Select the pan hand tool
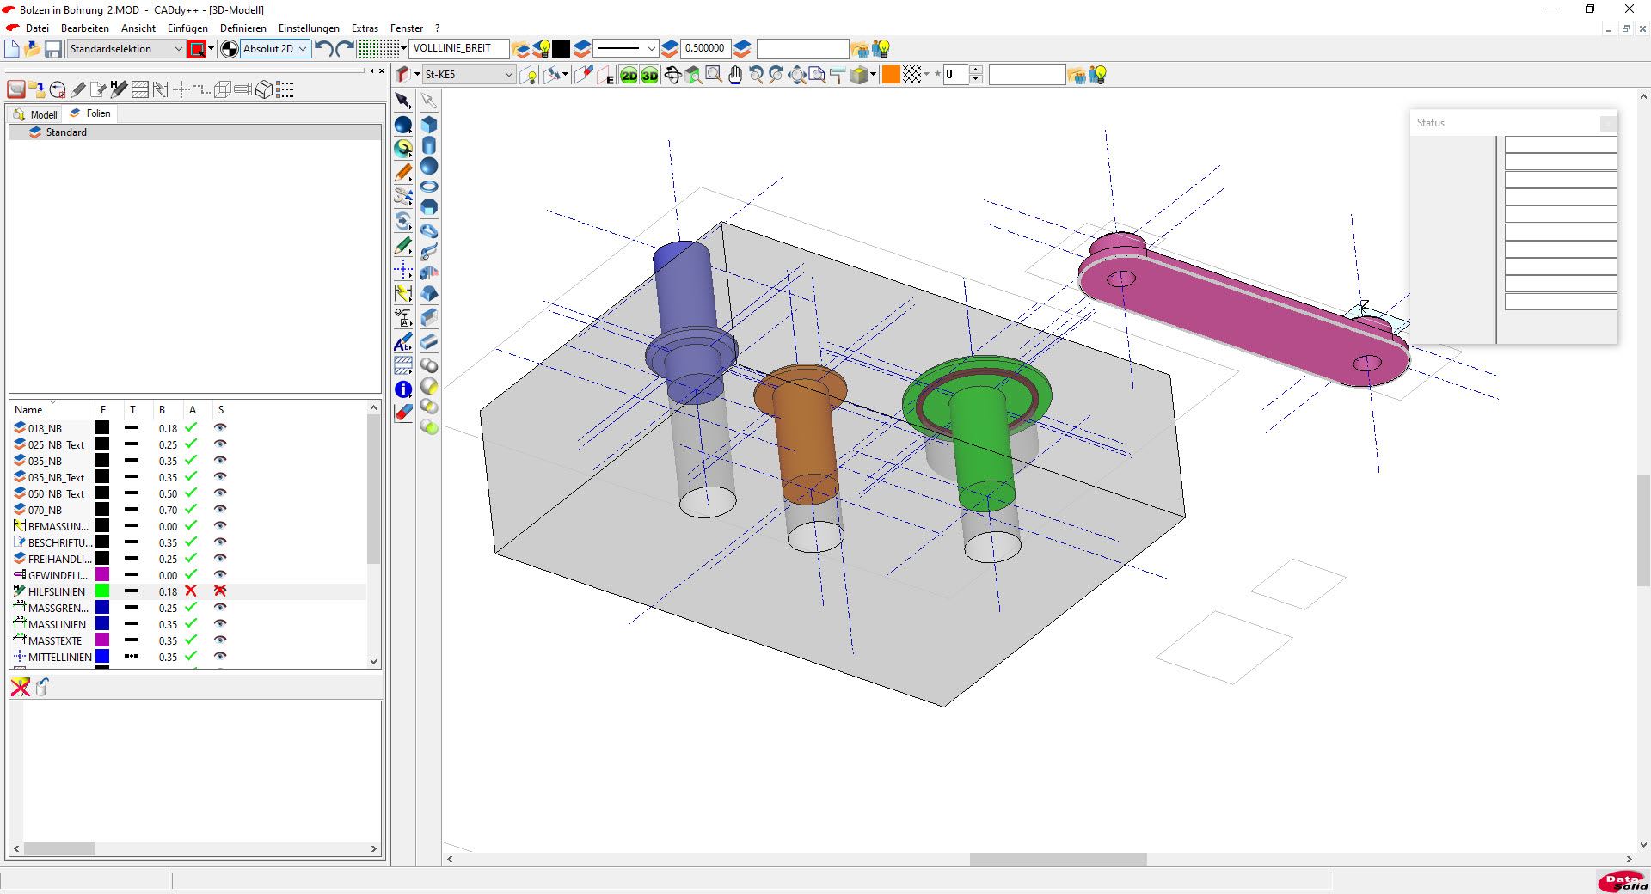 [x=735, y=76]
